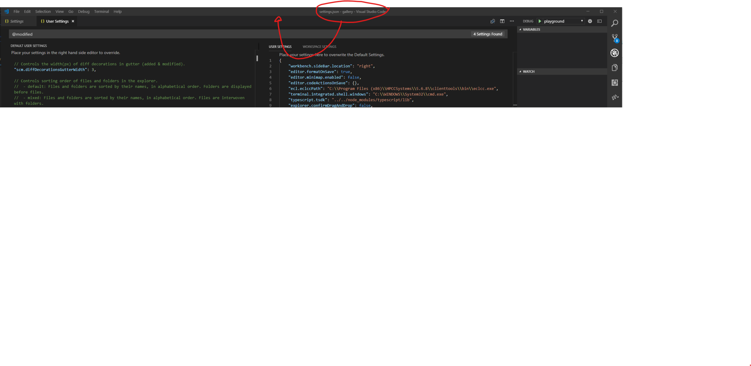Open launch configuration with the gear icon
The width and height of the screenshot is (751, 366).
[x=590, y=21]
